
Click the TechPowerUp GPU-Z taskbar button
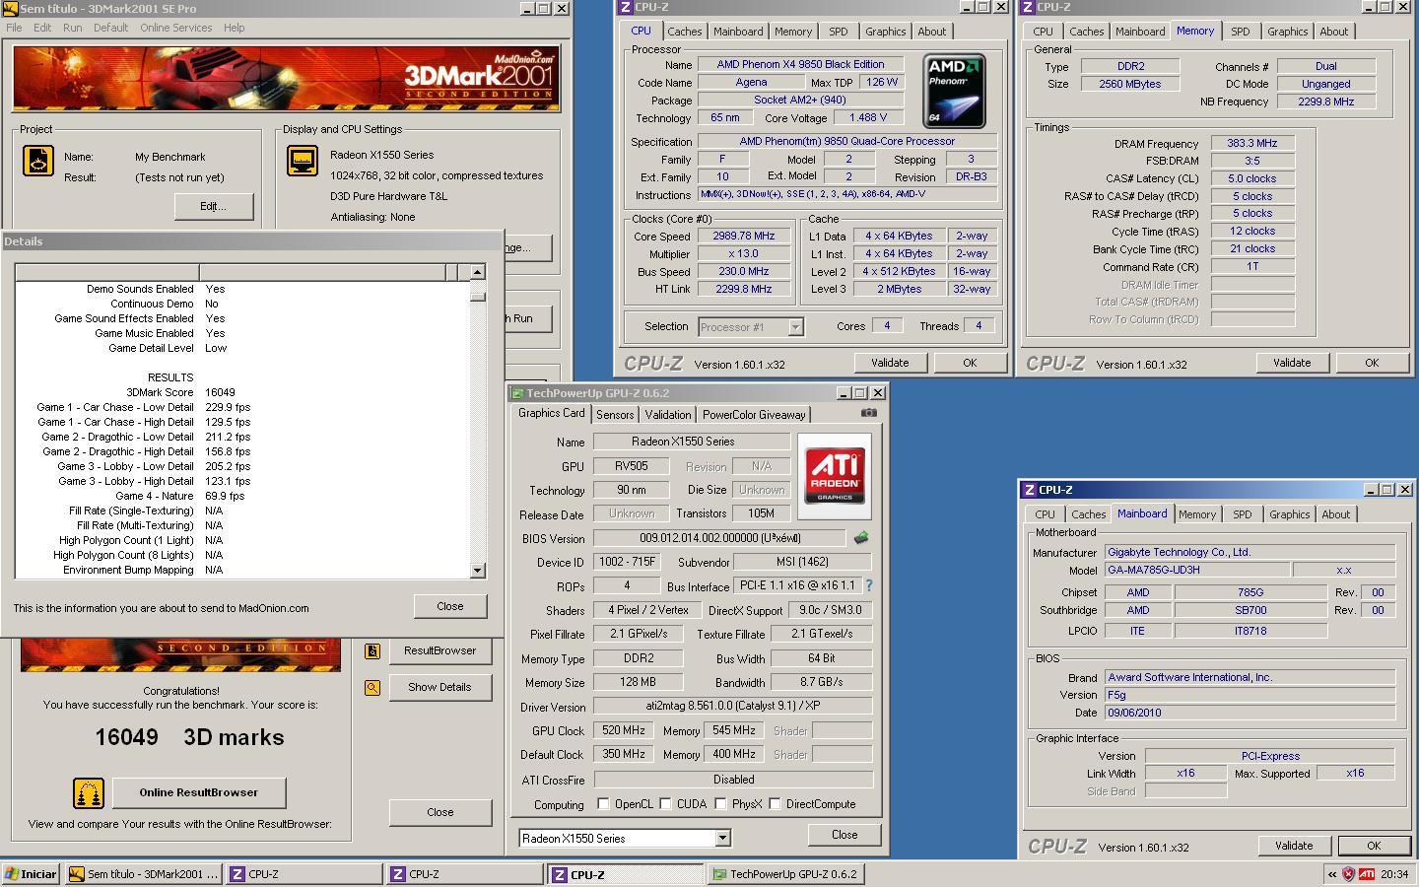786,874
